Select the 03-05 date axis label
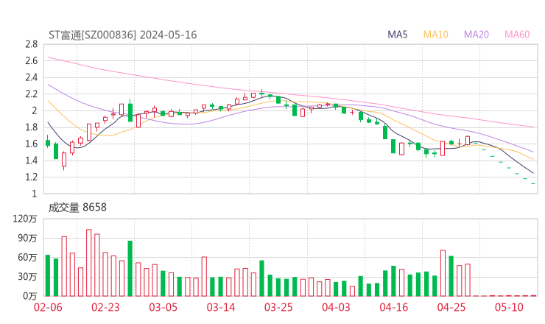 [x=163, y=307]
